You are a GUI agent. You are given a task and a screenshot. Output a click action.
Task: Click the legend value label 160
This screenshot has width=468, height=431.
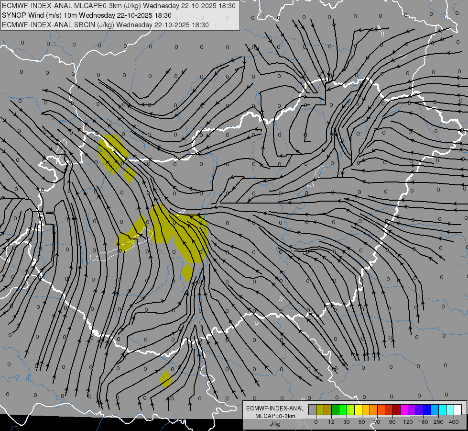(x=423, y=422)
